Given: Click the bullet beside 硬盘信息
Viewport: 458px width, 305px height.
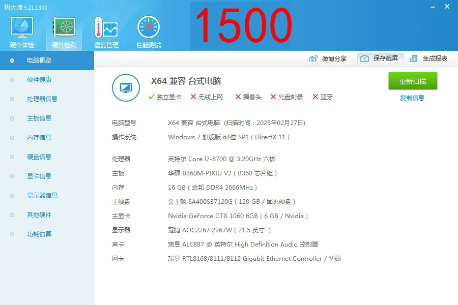Looking at the screenshot, I should (x=12, y=157).
